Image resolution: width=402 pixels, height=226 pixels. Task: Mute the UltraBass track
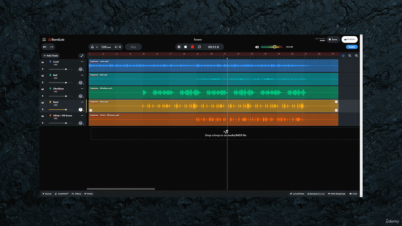(43, 89)
